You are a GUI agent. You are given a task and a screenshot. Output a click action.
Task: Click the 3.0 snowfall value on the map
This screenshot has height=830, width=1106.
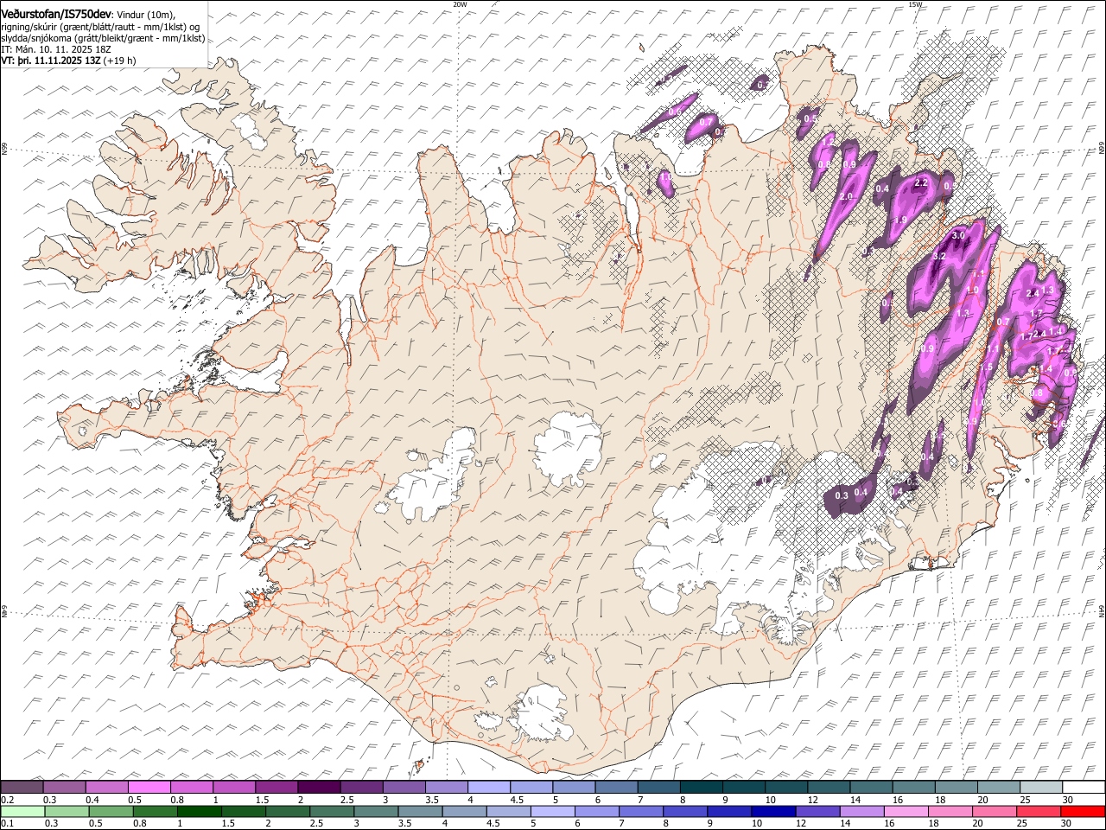pyautogui.click(x=957, y=236)
